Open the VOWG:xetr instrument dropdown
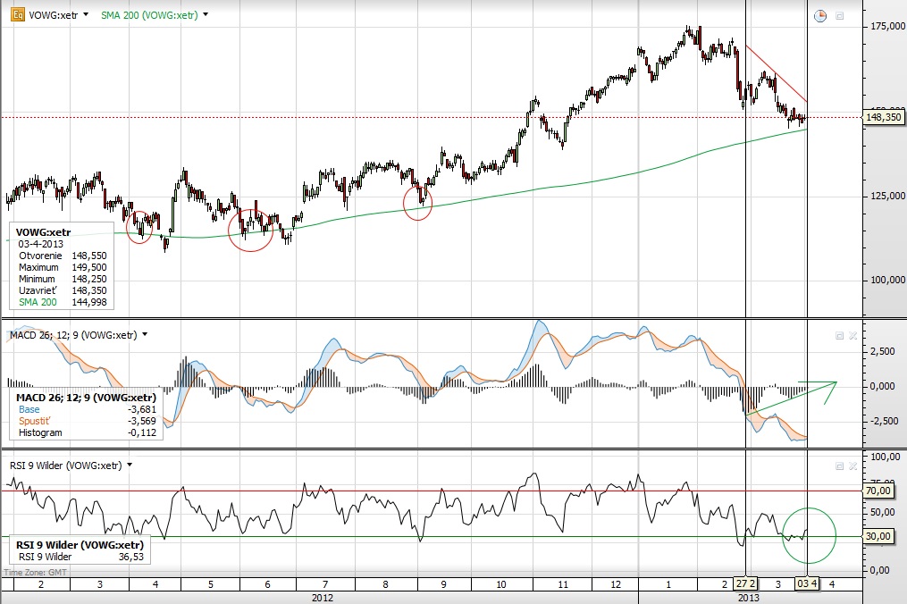This screenshot has height=604, width=907. (86, 14)
